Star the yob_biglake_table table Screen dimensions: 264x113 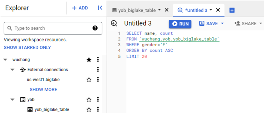[89, 110]
